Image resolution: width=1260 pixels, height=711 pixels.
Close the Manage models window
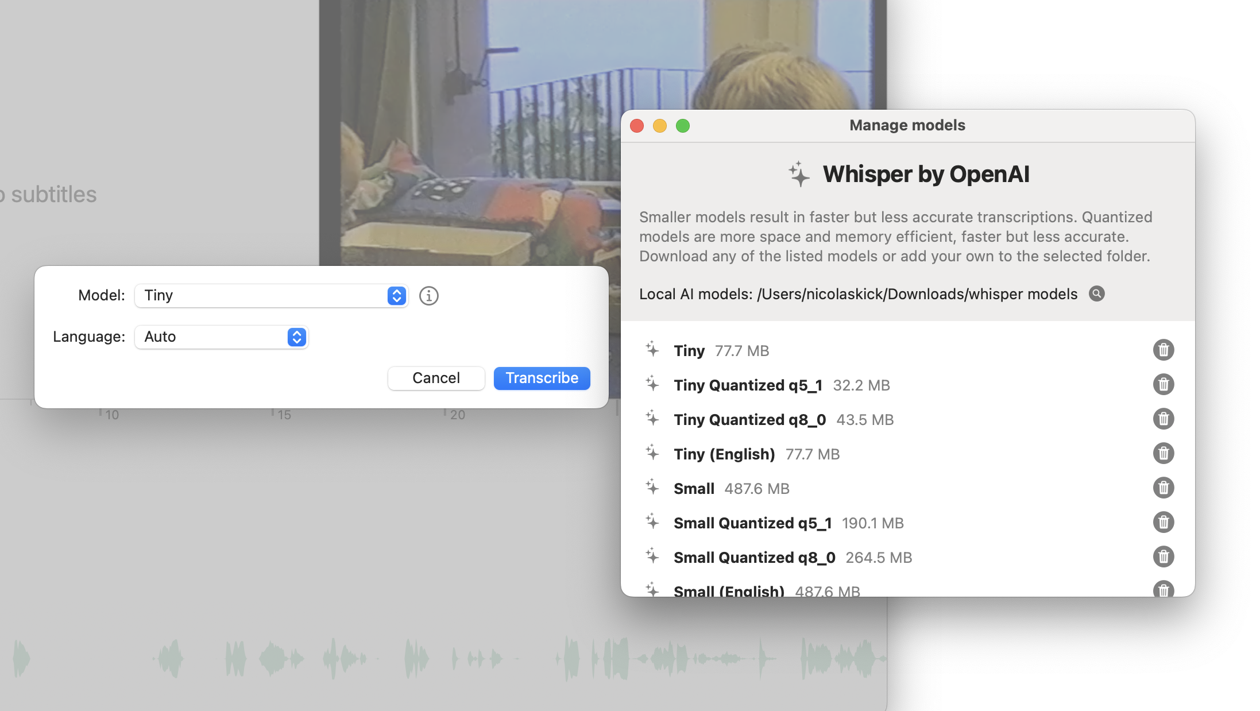pos(637,126)
